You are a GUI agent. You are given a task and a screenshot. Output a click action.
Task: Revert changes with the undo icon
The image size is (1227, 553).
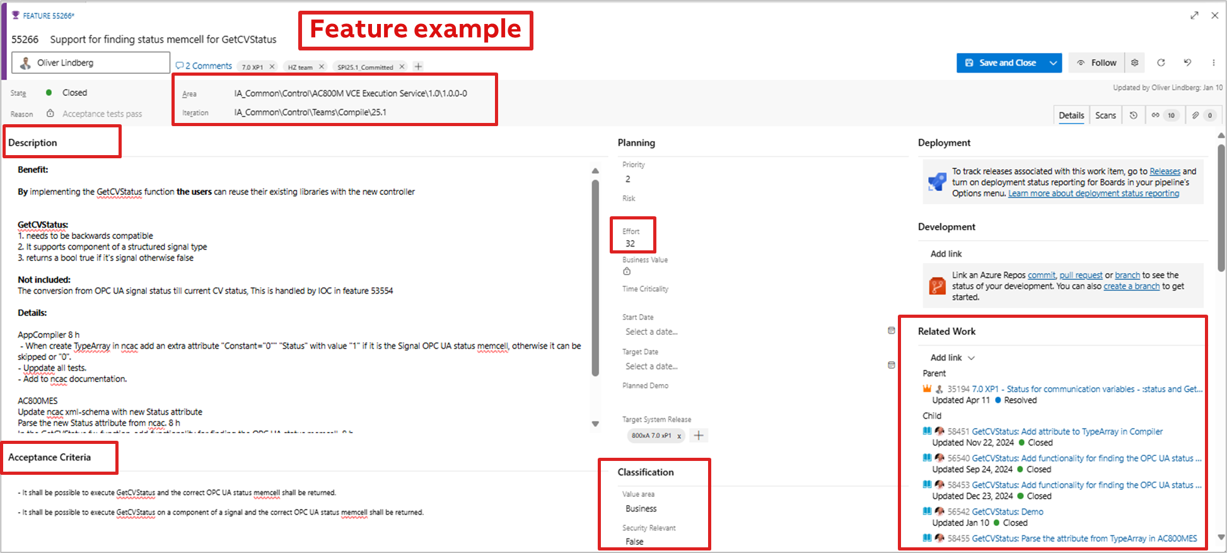pos(1187,62)
